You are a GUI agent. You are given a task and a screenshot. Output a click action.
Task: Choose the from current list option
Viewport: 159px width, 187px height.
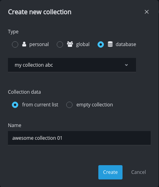(x=15, y=105)
